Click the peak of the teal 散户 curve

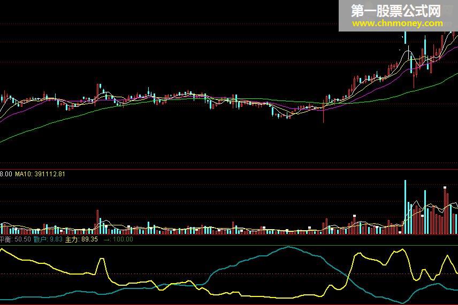[x=288, y=247]
